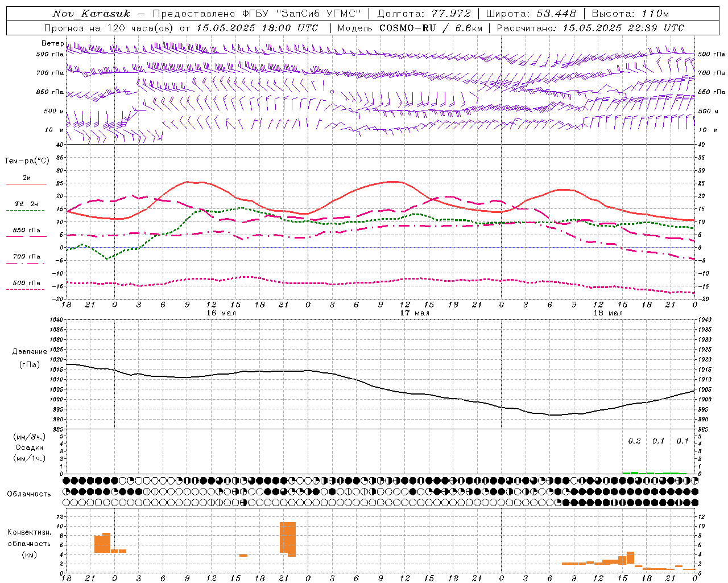The width and height of the screenshot is (728, 583).
Task: Click the "Рассчитано: 15.05.2025 22:39 UTC" timestamp
Action: click(590, 28)
